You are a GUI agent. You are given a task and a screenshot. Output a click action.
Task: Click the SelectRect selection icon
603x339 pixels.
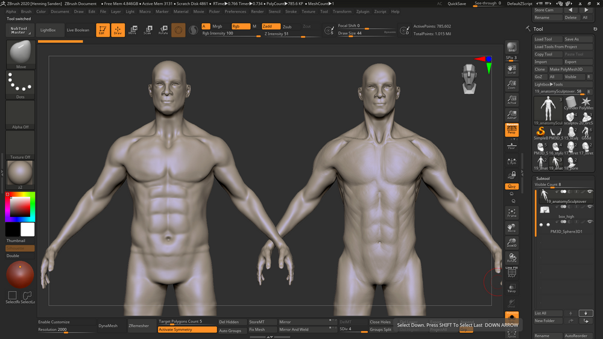[x=12, y=296]
